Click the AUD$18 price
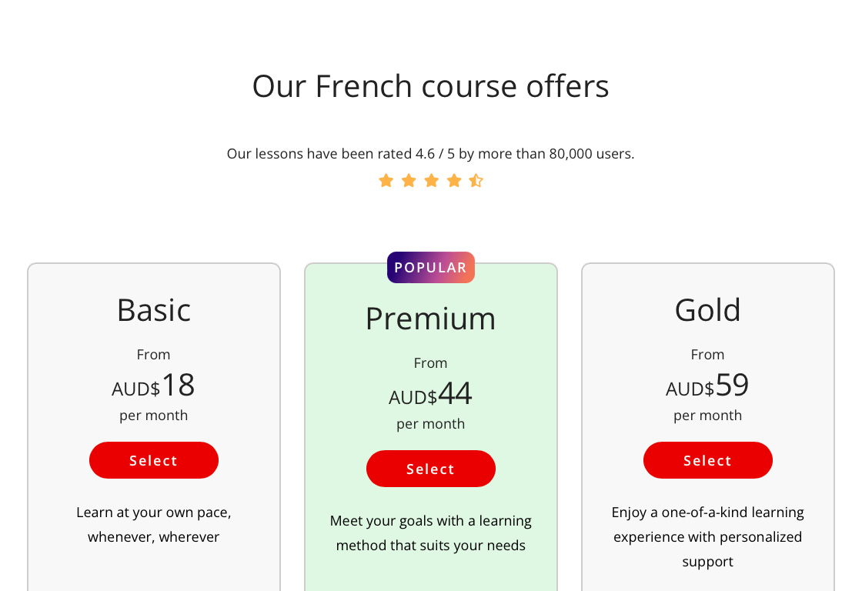862x591 pixels. [x=154, y=386]
